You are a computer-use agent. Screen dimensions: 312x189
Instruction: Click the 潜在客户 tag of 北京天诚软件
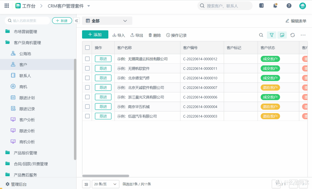[x=270, y=87]
